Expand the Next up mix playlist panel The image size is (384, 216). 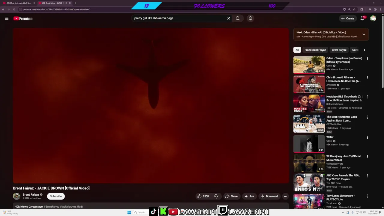click(x=364, y=34)
